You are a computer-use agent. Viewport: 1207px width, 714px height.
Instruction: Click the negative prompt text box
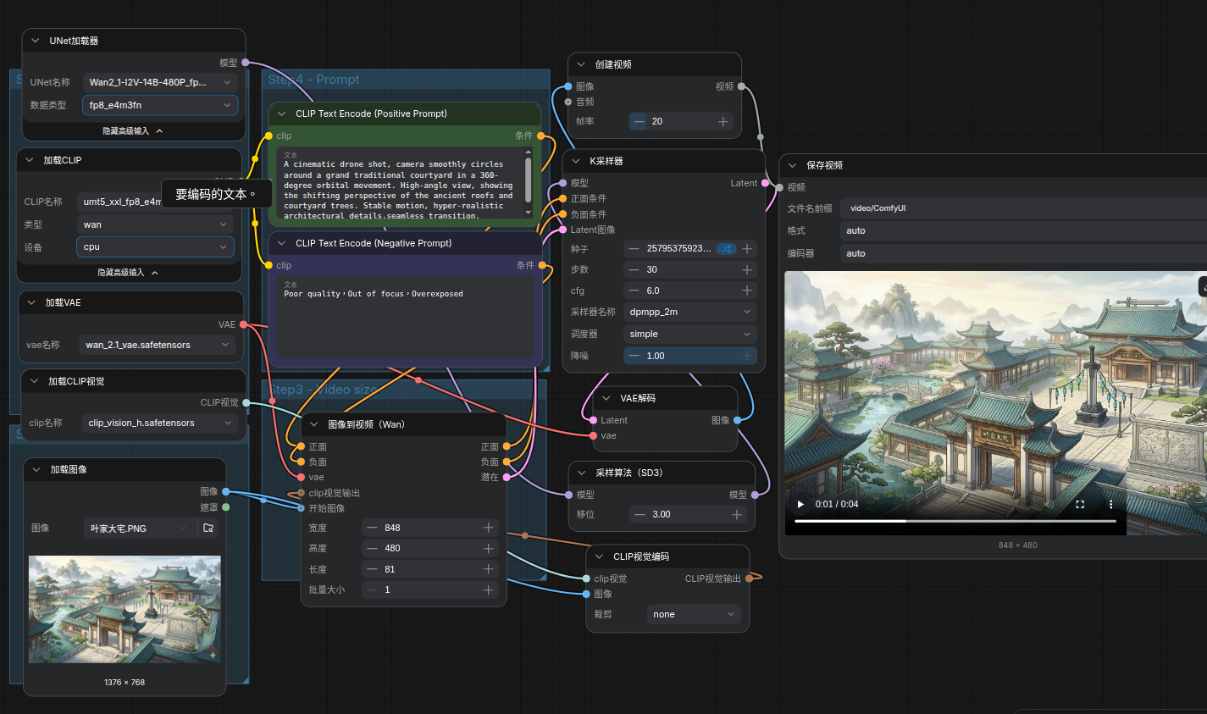point(406,318)
